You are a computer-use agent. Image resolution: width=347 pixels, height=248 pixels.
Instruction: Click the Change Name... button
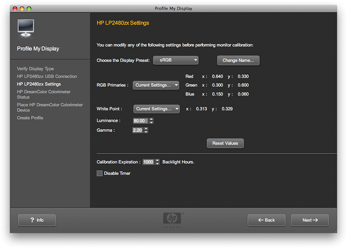tap(238, 60)
